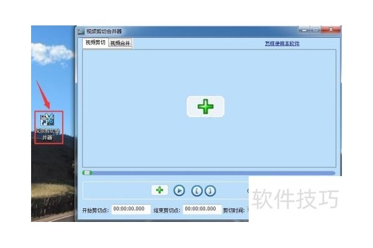Click the 结束剪切点 time input field

point(202,209)
